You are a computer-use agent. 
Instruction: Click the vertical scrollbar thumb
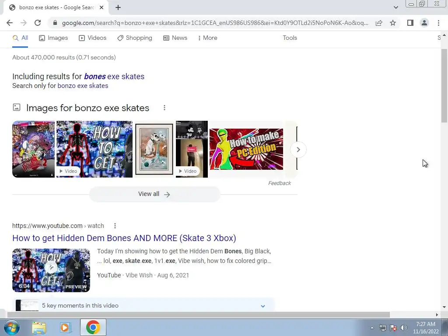pyautogui.click(x=444, y=86)
